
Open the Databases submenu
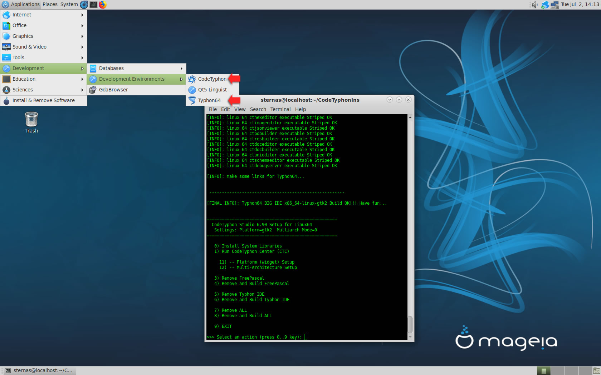tap(136, 68)
